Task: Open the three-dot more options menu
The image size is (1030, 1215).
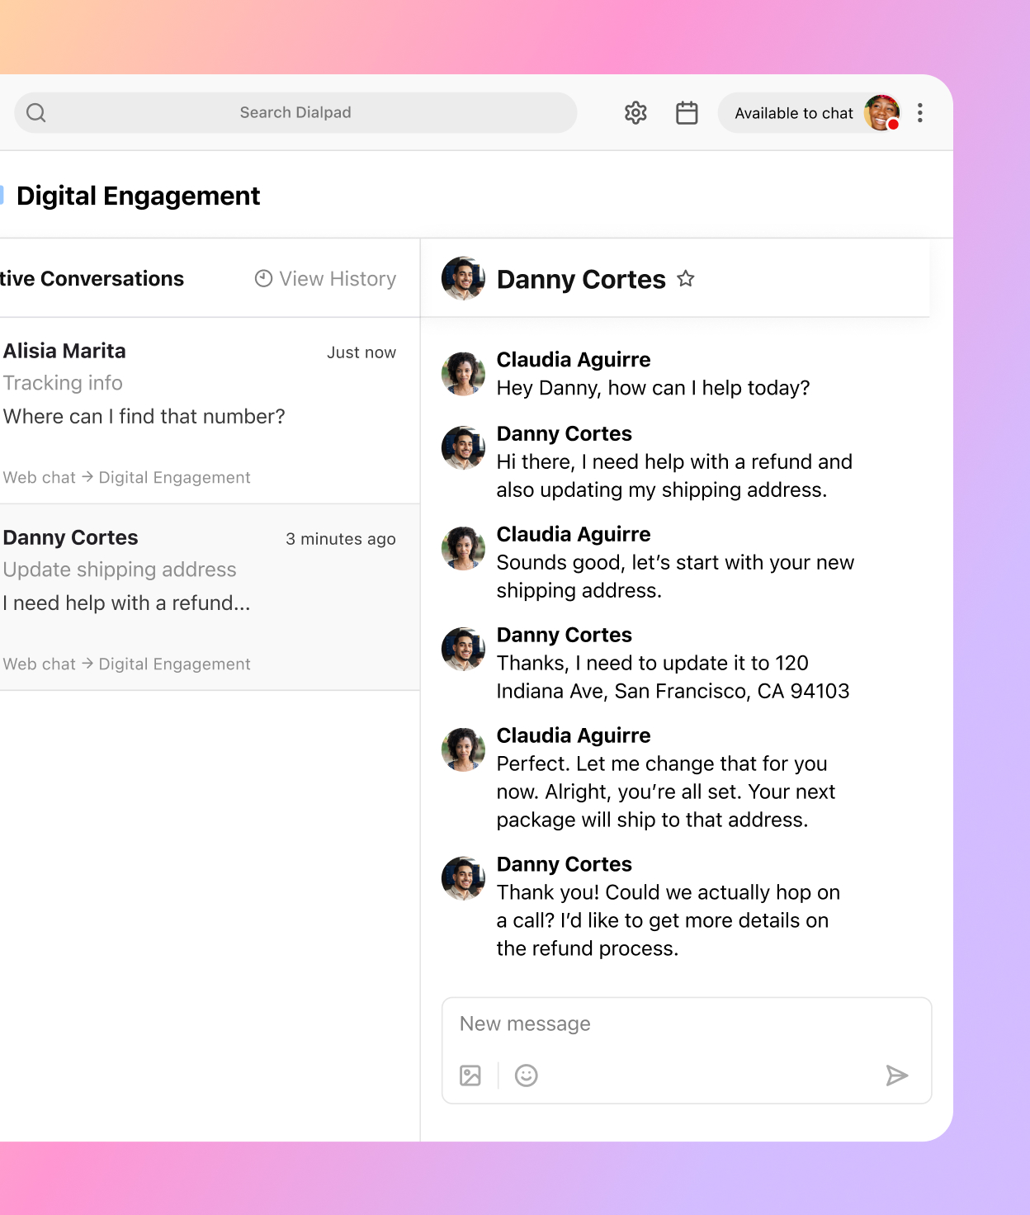Action: tap(920, 112)
